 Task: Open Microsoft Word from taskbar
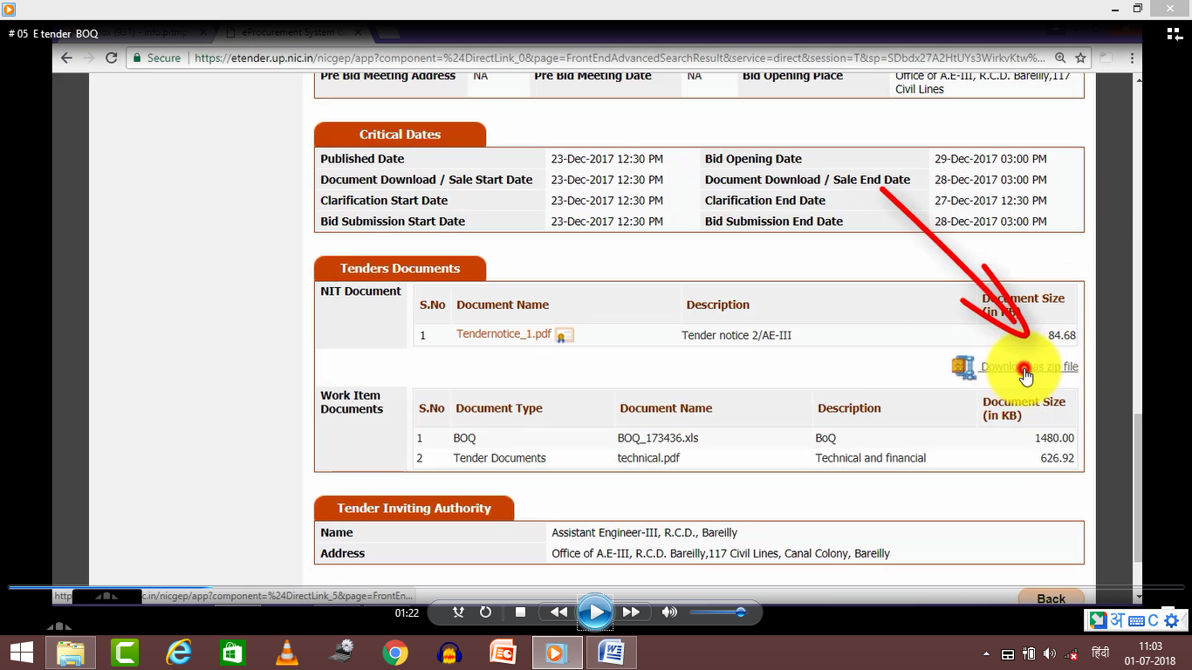pos(611,653)
